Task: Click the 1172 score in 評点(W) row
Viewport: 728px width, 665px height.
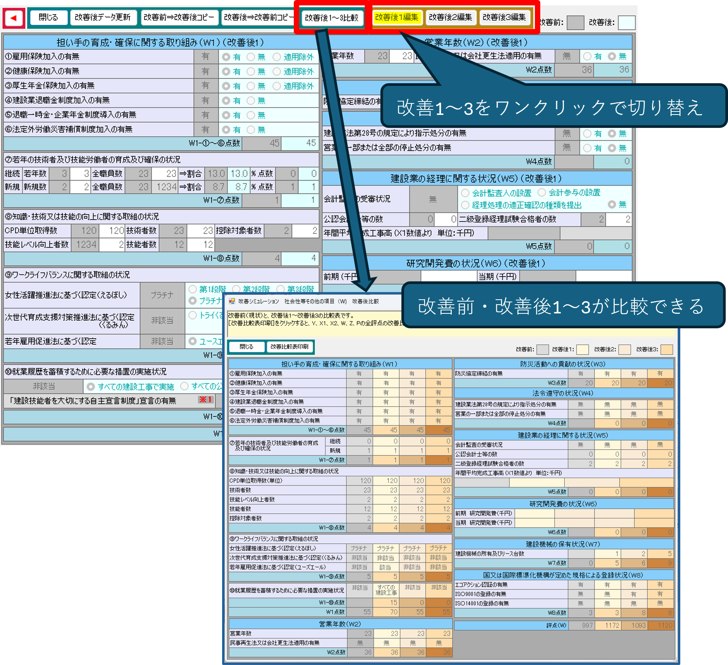Action: tap(608, 625)
